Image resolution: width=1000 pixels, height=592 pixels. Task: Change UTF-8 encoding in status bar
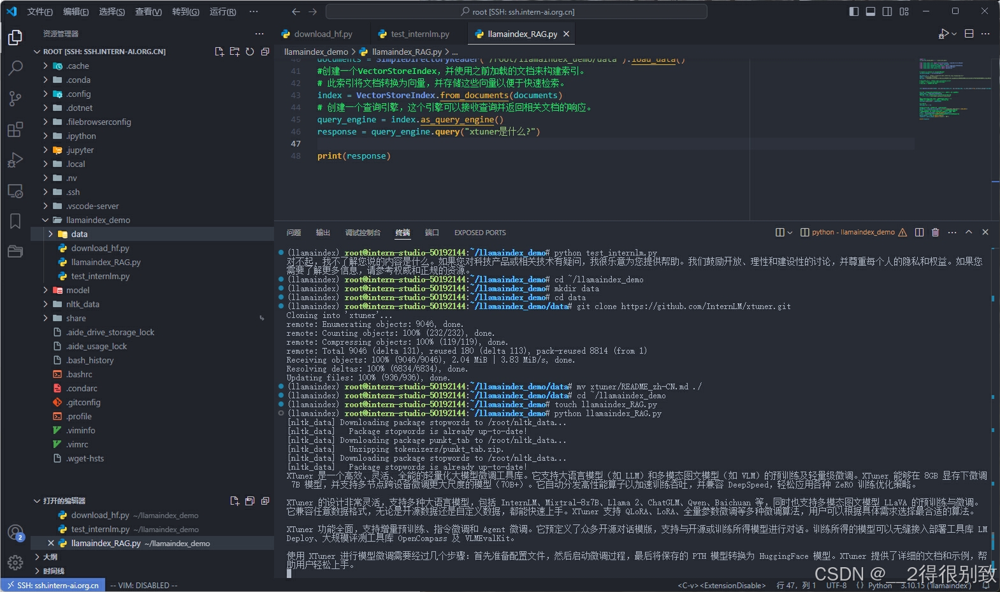(836, 586)
